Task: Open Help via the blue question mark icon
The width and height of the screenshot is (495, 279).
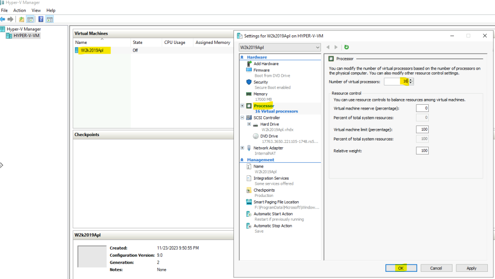Action: point(41,19)
